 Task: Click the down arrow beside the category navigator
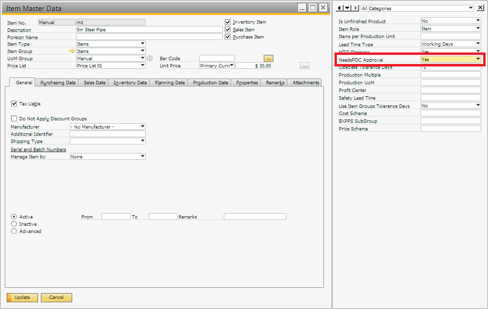tap(347, 8)
